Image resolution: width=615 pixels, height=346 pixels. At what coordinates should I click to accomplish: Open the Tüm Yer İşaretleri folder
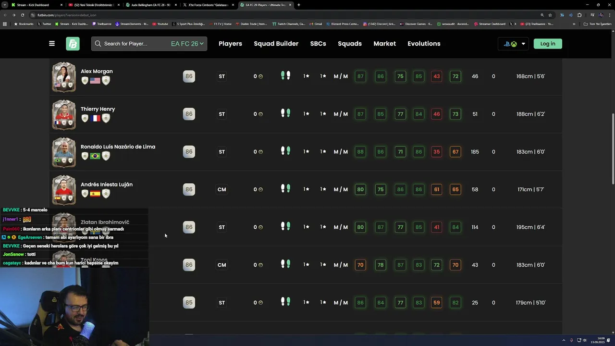[598, 24]
